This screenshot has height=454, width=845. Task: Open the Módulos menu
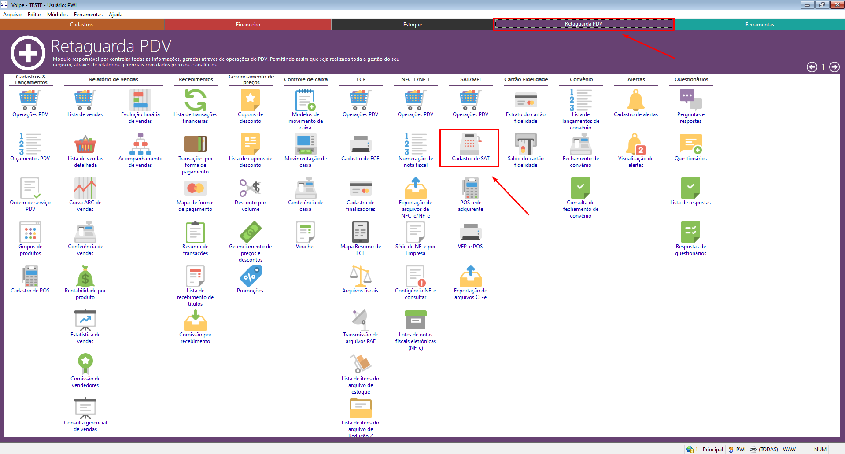[58, 15]
